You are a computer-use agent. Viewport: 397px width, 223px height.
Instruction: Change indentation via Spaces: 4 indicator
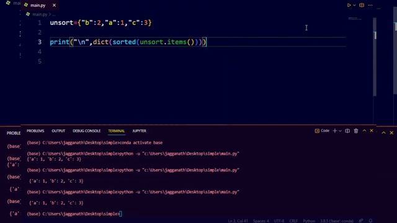[261, 221]
